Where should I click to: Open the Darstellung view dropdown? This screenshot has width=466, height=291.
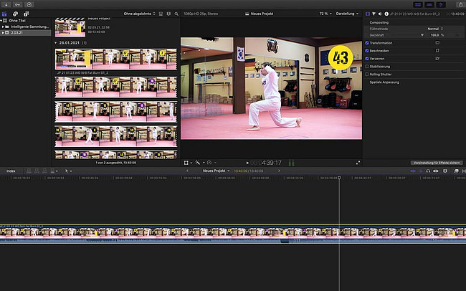click(x=347, y=14)
